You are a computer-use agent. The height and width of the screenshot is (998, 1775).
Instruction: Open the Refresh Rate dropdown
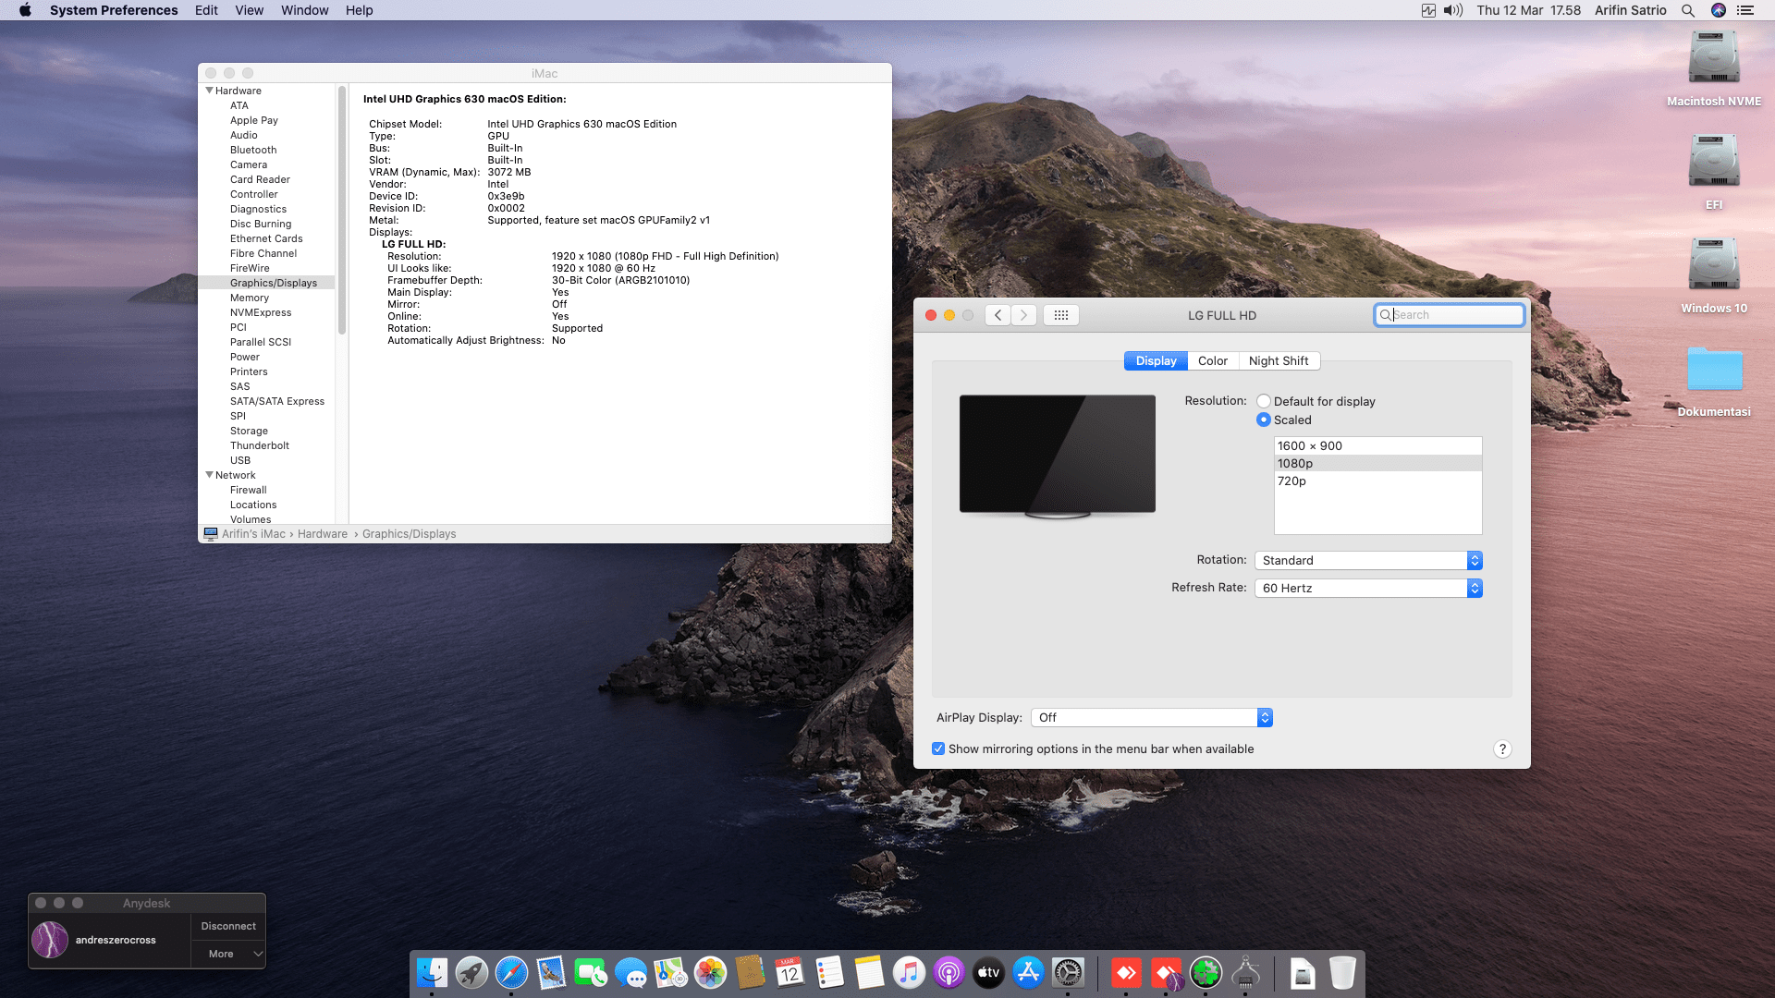point(1368,588)
